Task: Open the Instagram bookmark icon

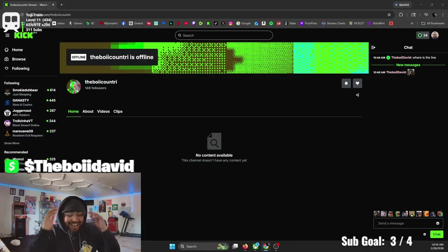Action: [231, 23]
